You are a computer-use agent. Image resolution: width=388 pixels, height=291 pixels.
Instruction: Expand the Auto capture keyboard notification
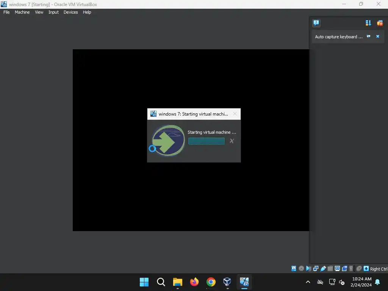(x=338, y=37)
